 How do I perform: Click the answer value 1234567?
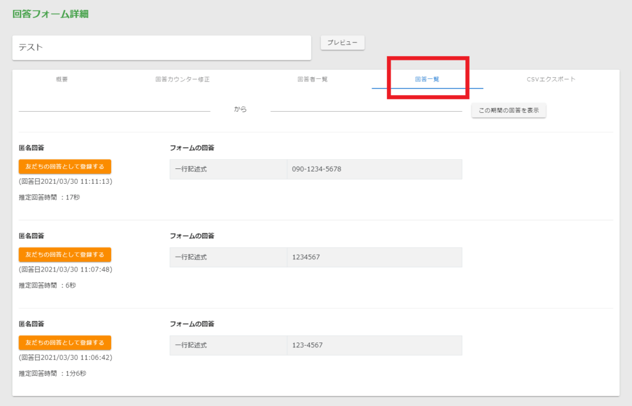click(306, 257)
